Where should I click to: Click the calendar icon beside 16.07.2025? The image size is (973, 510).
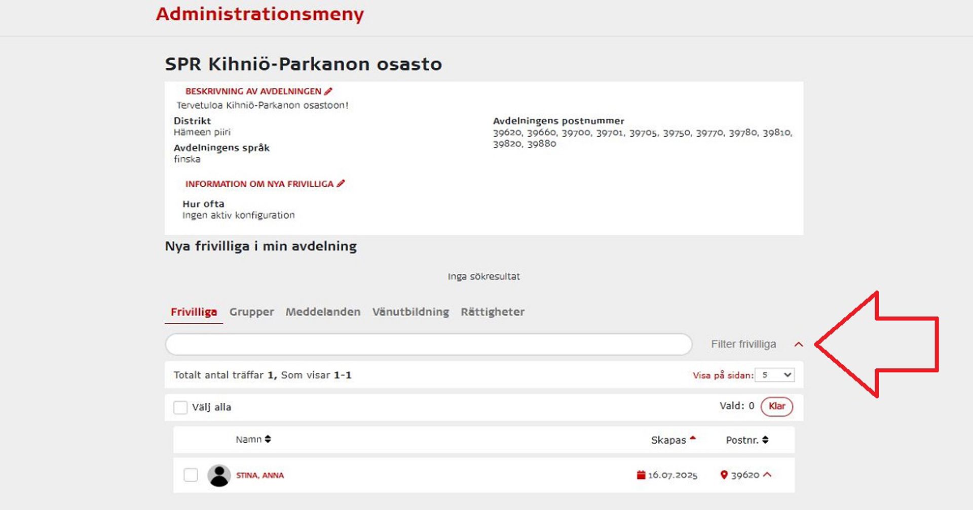click(x=641, y=475)
